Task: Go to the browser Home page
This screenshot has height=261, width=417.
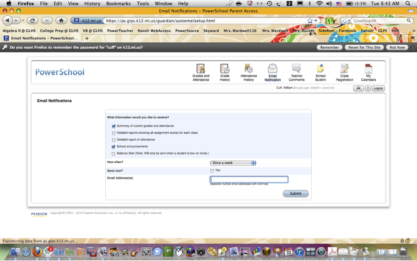Action: point(61,20)
